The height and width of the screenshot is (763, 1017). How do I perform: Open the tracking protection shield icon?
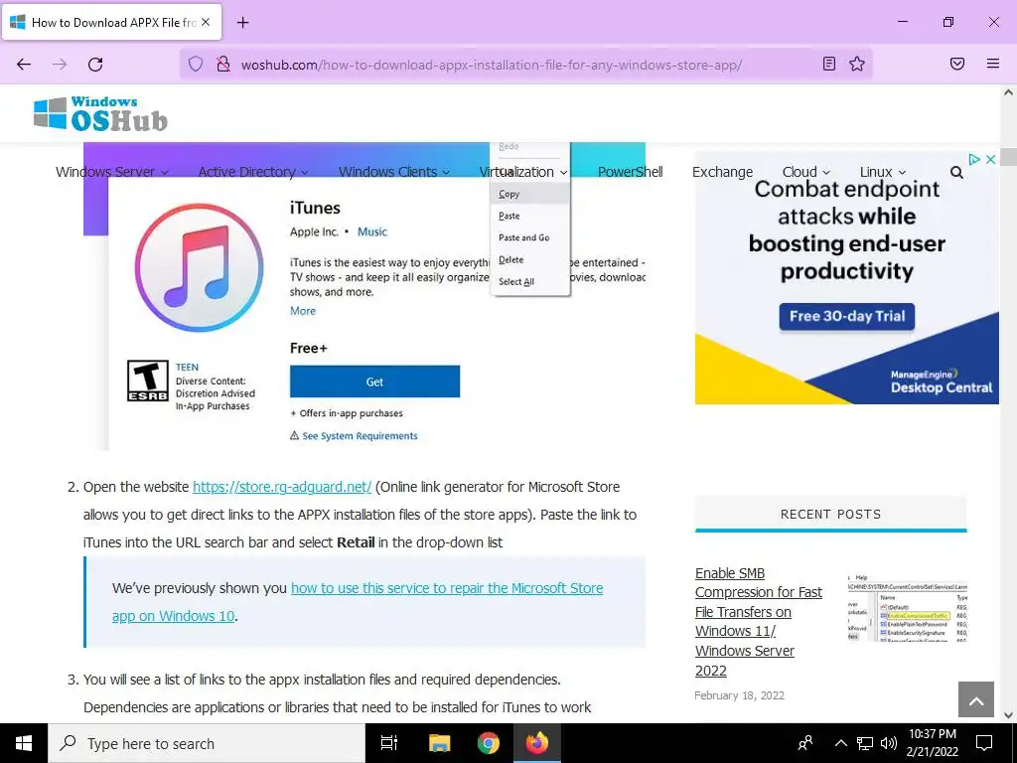click(x=196, y=64)
